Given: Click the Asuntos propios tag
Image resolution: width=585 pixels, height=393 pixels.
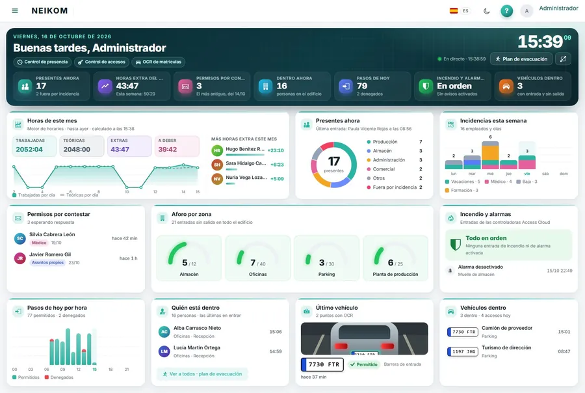Looking at the screenshot, I should click(47, 263).
